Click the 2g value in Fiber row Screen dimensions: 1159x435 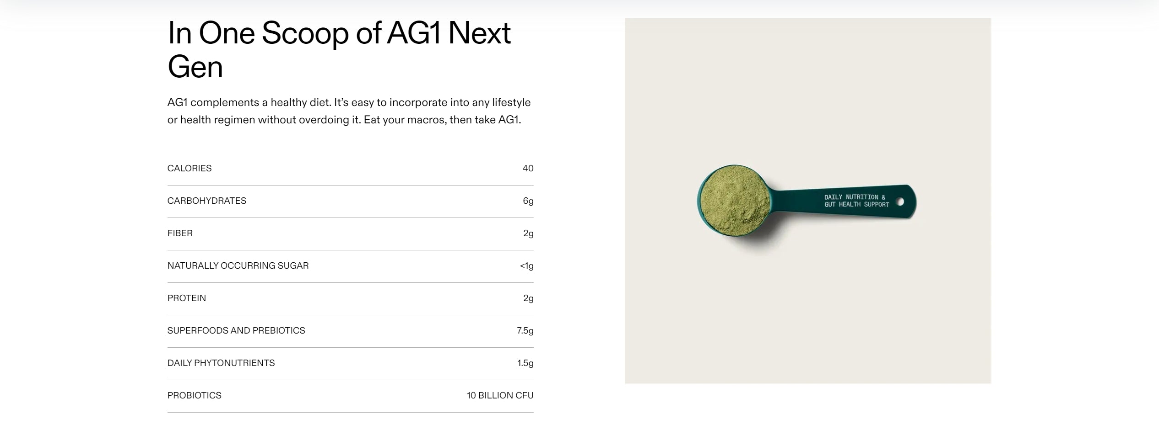[528, 233]
